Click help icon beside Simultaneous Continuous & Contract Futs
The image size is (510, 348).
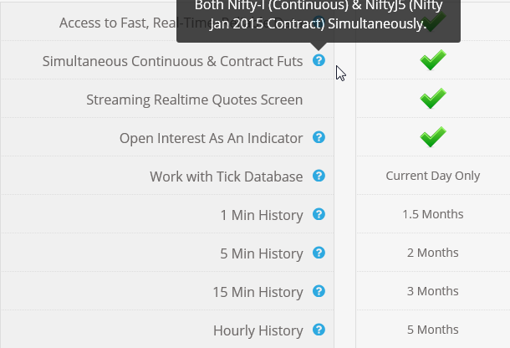[x=319, y=60]
